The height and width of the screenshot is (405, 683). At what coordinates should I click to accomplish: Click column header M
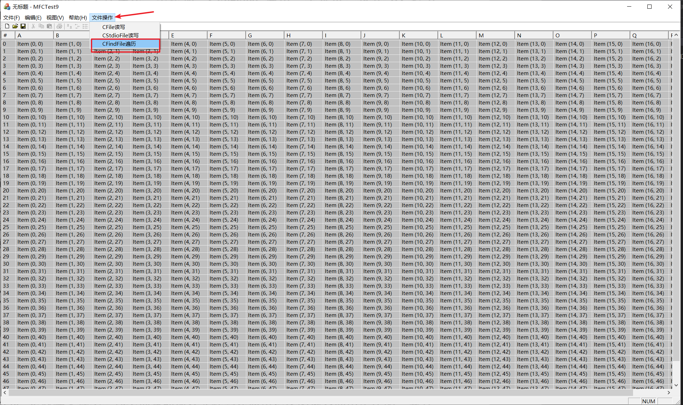coord(495,35)
